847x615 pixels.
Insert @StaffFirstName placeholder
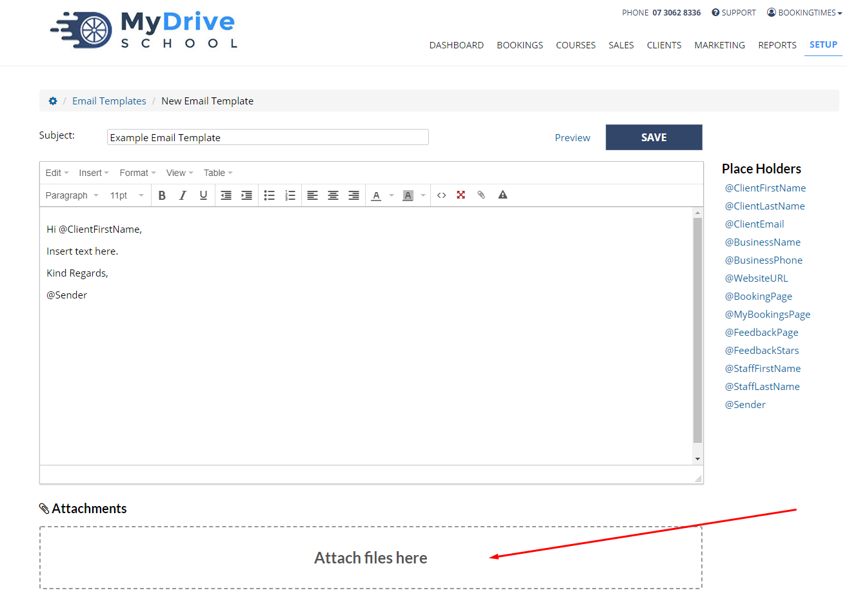[x=762, y=369]
